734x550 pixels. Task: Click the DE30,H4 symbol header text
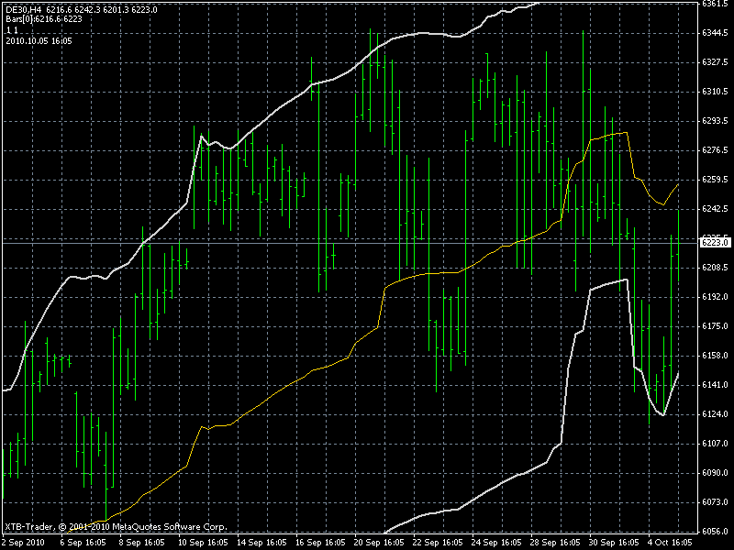(24, 9)
